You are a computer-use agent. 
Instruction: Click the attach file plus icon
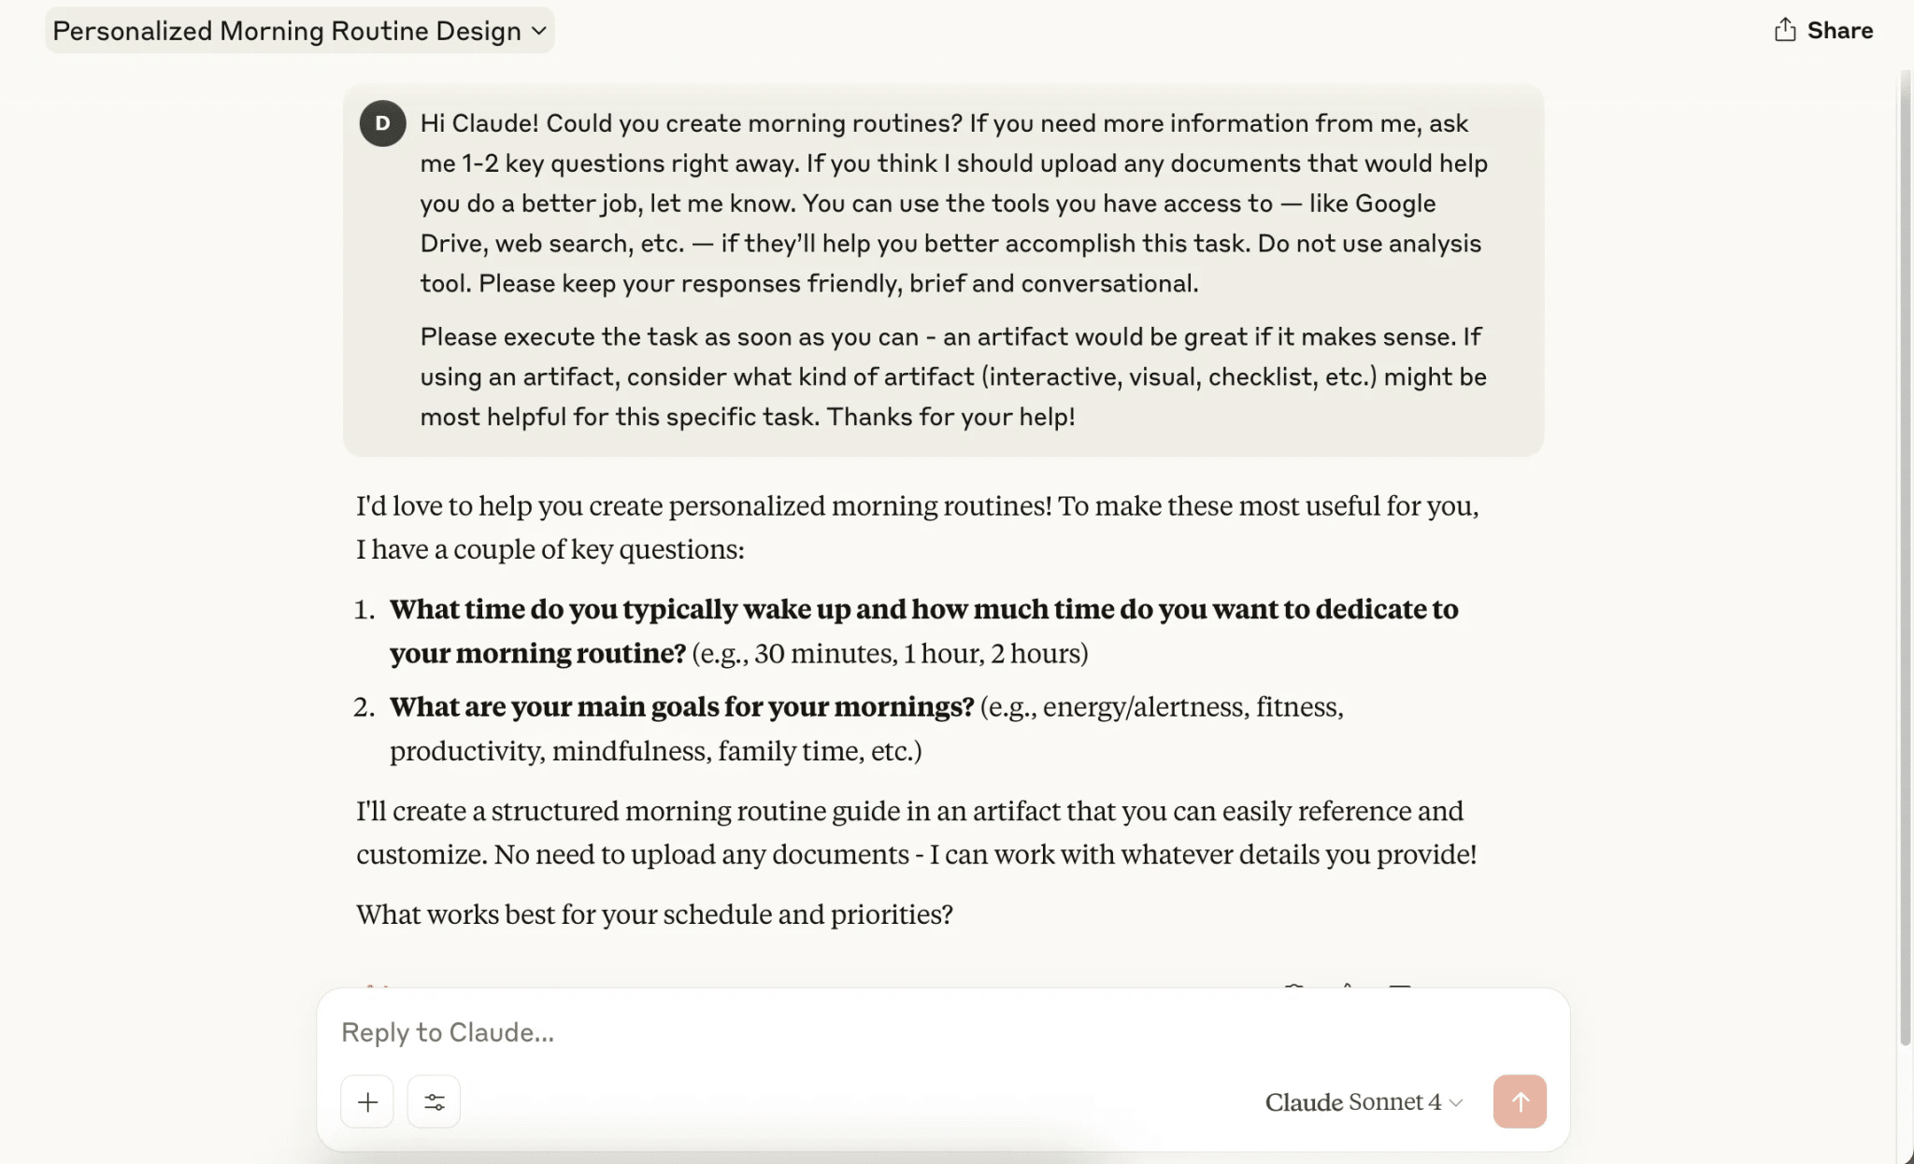[x=366, y=1101]
